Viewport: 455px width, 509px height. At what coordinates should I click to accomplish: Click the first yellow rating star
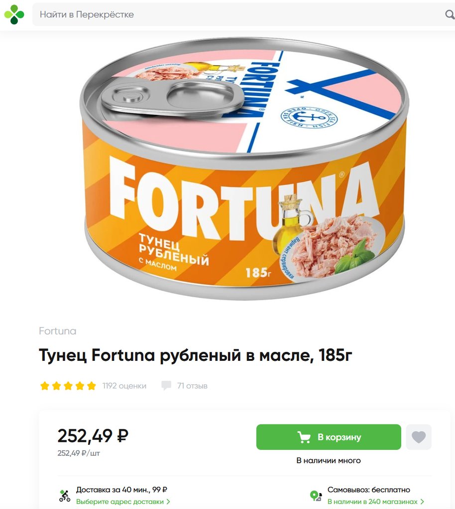pyautogui.click(x=45, y=386)
